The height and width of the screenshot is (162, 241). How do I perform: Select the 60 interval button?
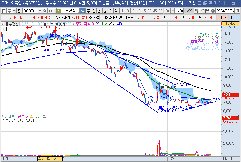160,11
